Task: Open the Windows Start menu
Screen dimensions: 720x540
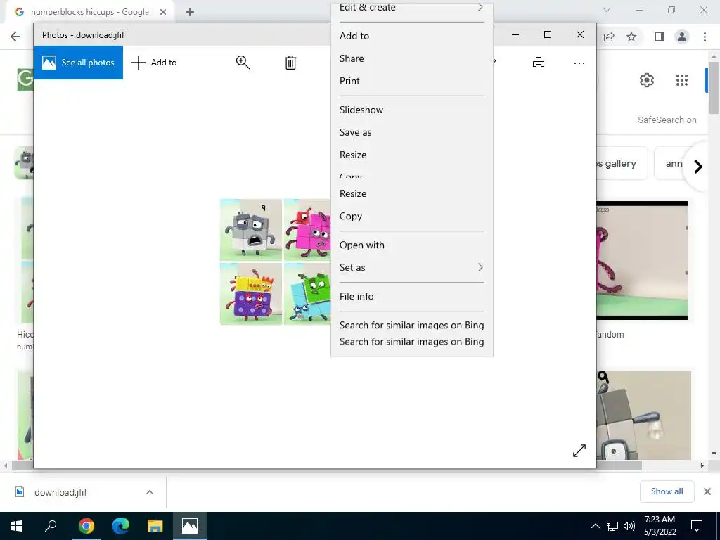Action: click(17, 526)
